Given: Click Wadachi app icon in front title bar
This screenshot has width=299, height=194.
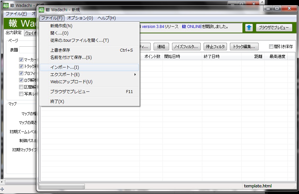Looking at the screenshot, I should (41, 10).
